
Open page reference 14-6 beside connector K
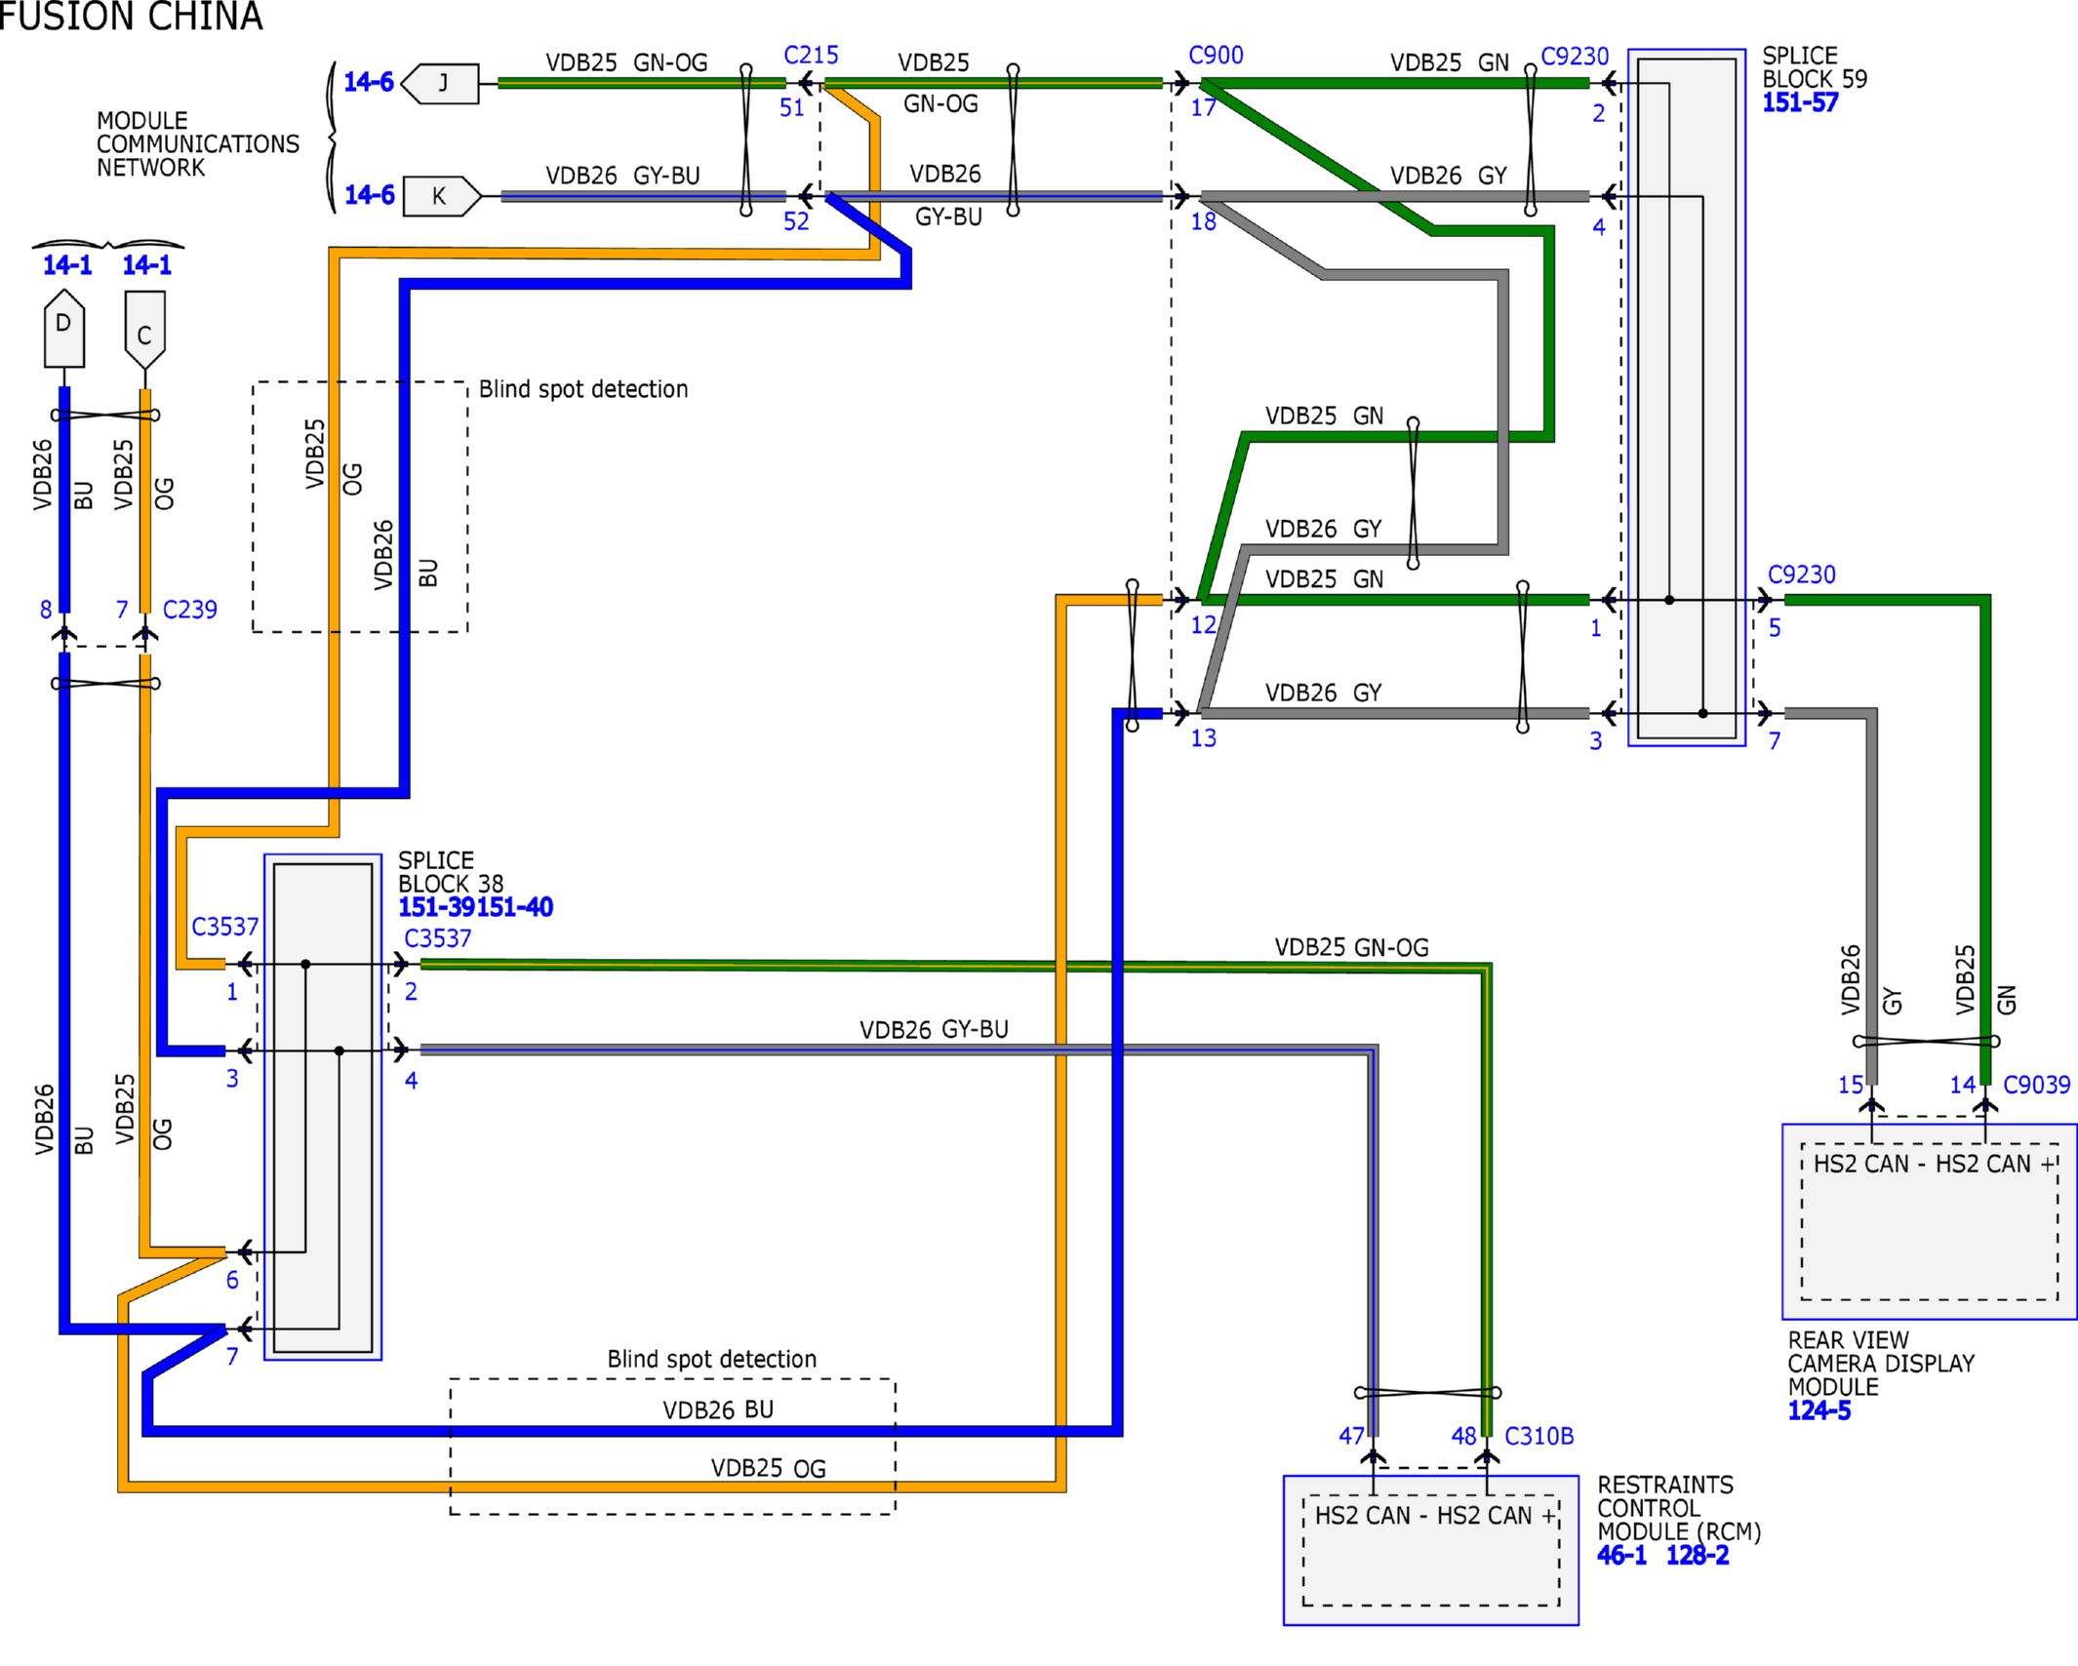[x=370, y=195]
